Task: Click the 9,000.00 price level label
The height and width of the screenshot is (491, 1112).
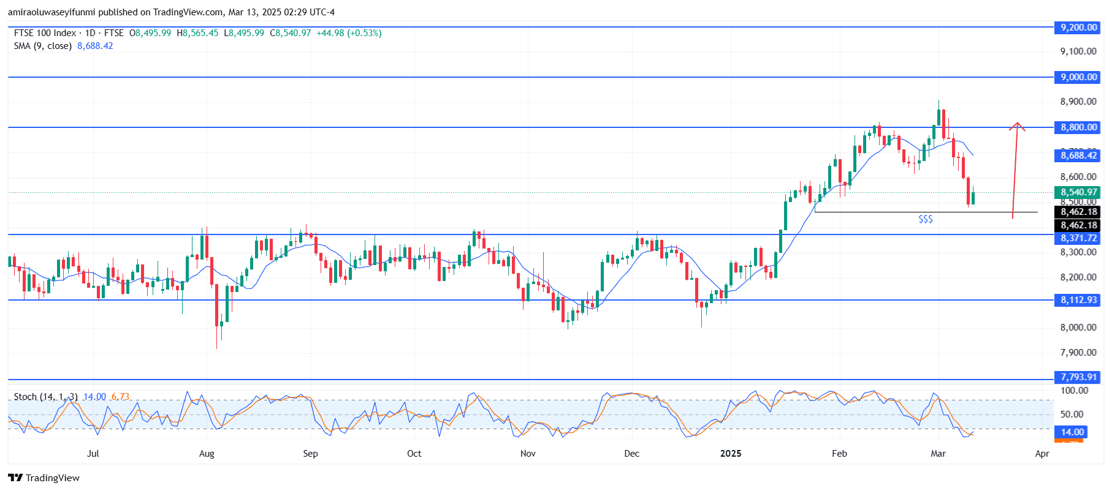Action: 1078,77
